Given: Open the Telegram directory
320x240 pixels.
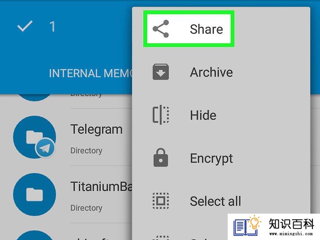Looking at the screenshot, I should pos(96,129).
